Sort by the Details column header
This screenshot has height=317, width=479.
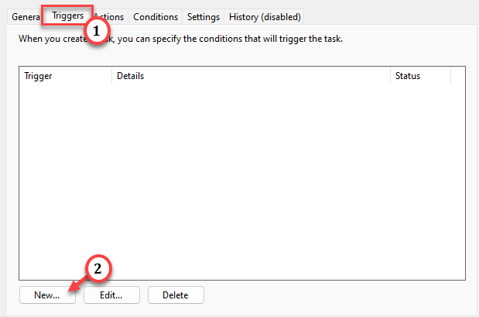251,76
